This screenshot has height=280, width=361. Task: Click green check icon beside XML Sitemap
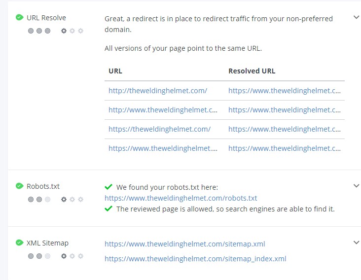pyautogui.click(x=19, y=243)
